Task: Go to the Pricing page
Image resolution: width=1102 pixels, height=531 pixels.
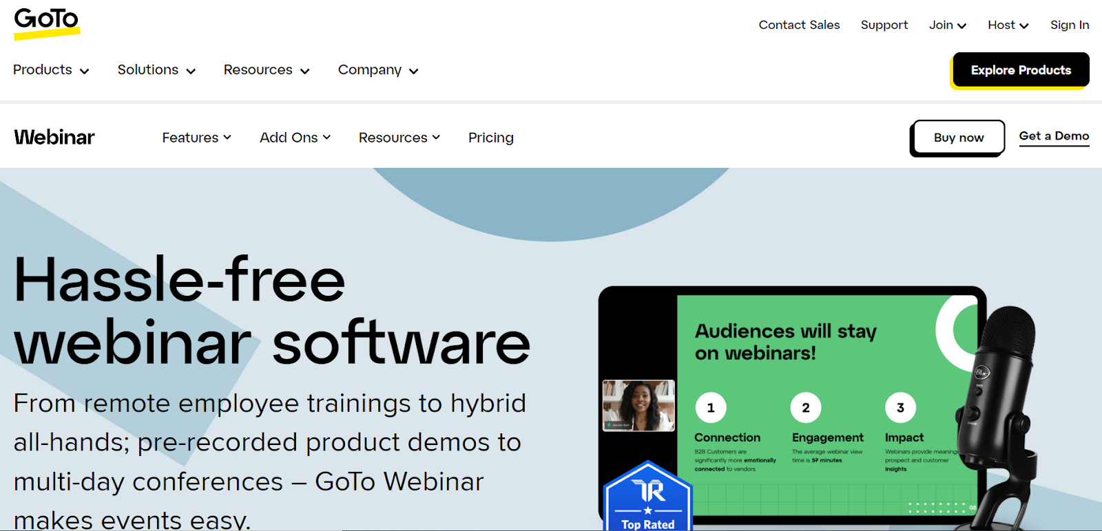Action: click(491, 138)
